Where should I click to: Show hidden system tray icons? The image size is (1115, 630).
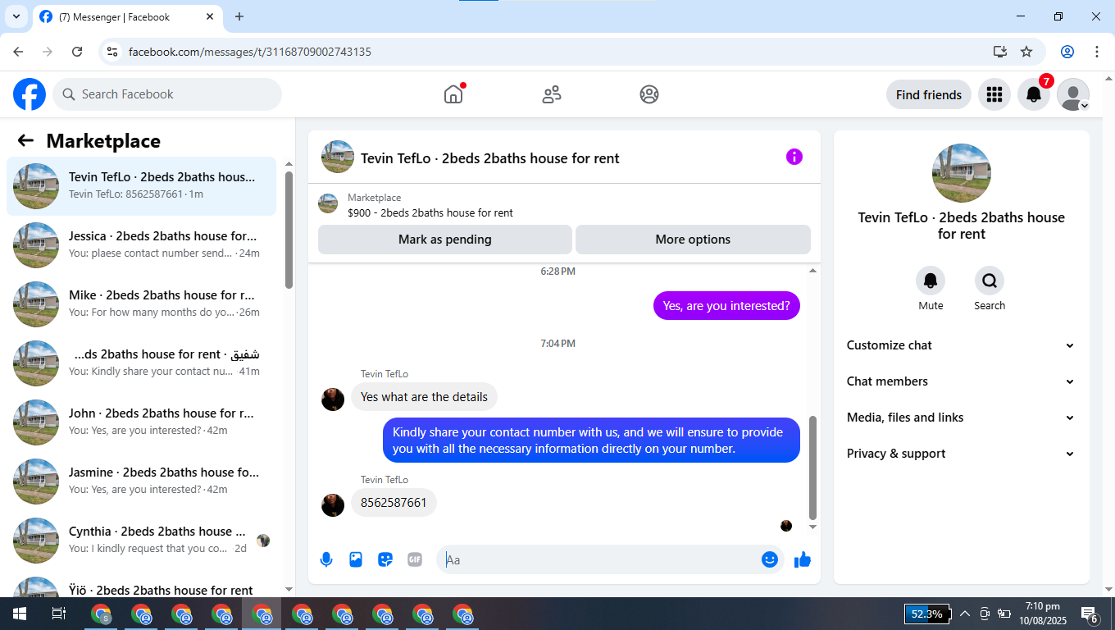[964, 614]
